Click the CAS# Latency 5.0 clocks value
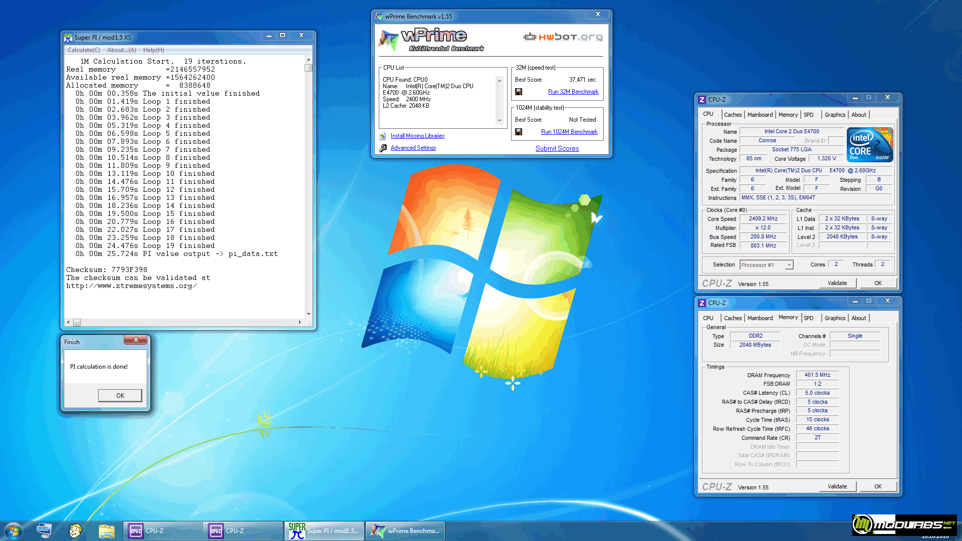 817,393
